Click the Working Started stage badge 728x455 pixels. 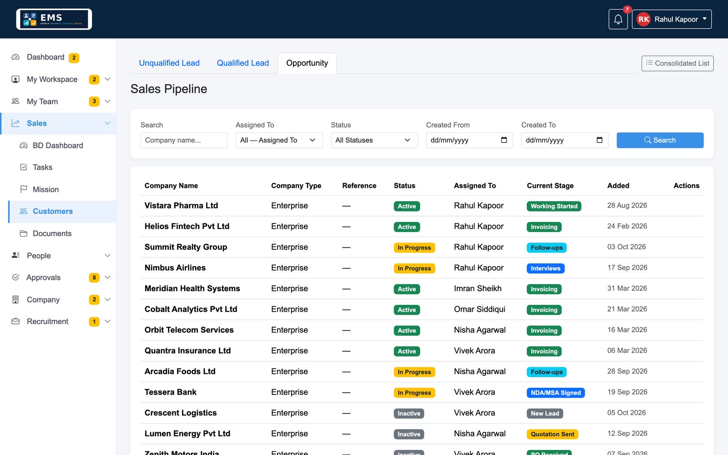[x=554, y=206]
